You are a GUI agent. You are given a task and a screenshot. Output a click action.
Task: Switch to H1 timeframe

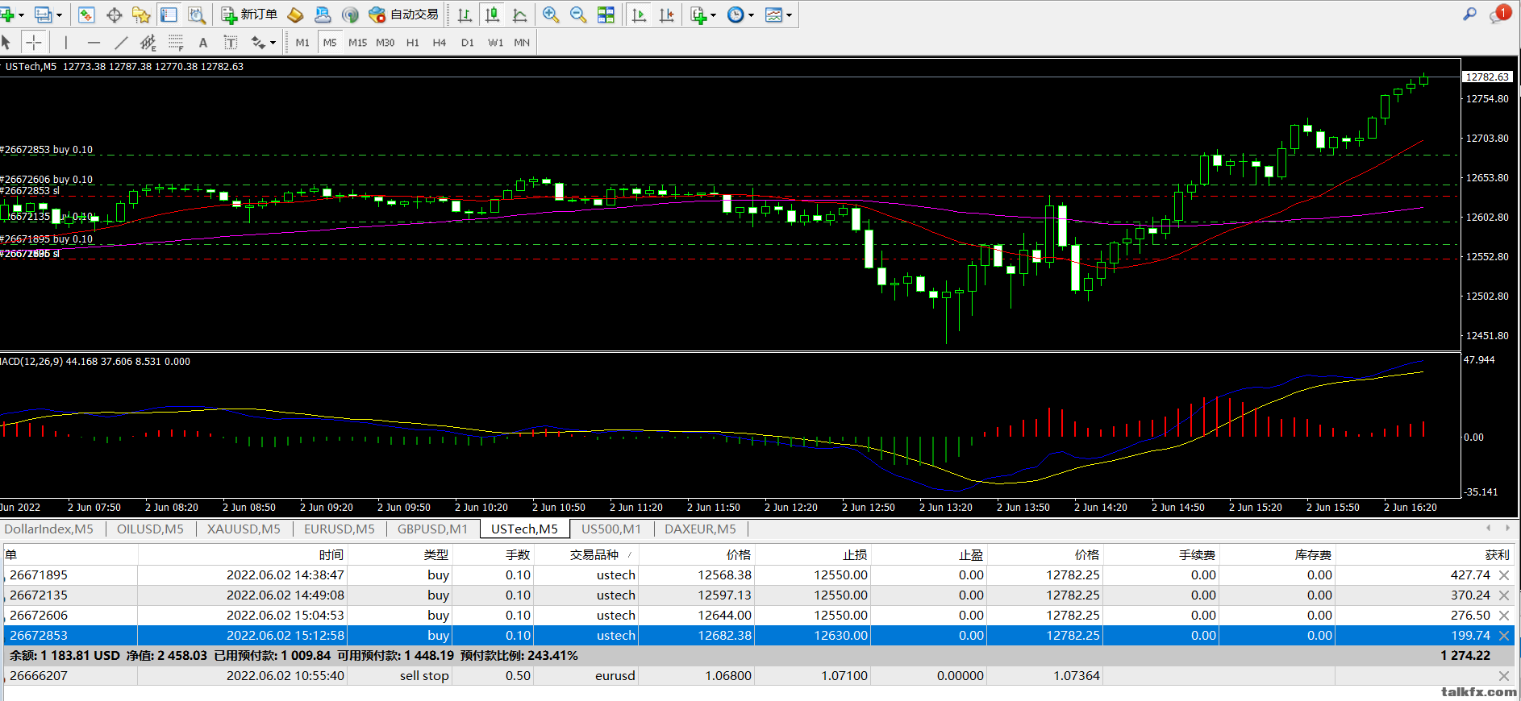pyautogui.click(x=412, y=42)
